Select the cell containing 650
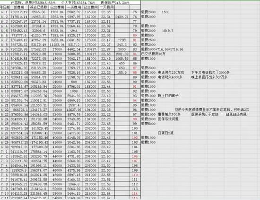The image size is (260, 200). click(122, 68)
